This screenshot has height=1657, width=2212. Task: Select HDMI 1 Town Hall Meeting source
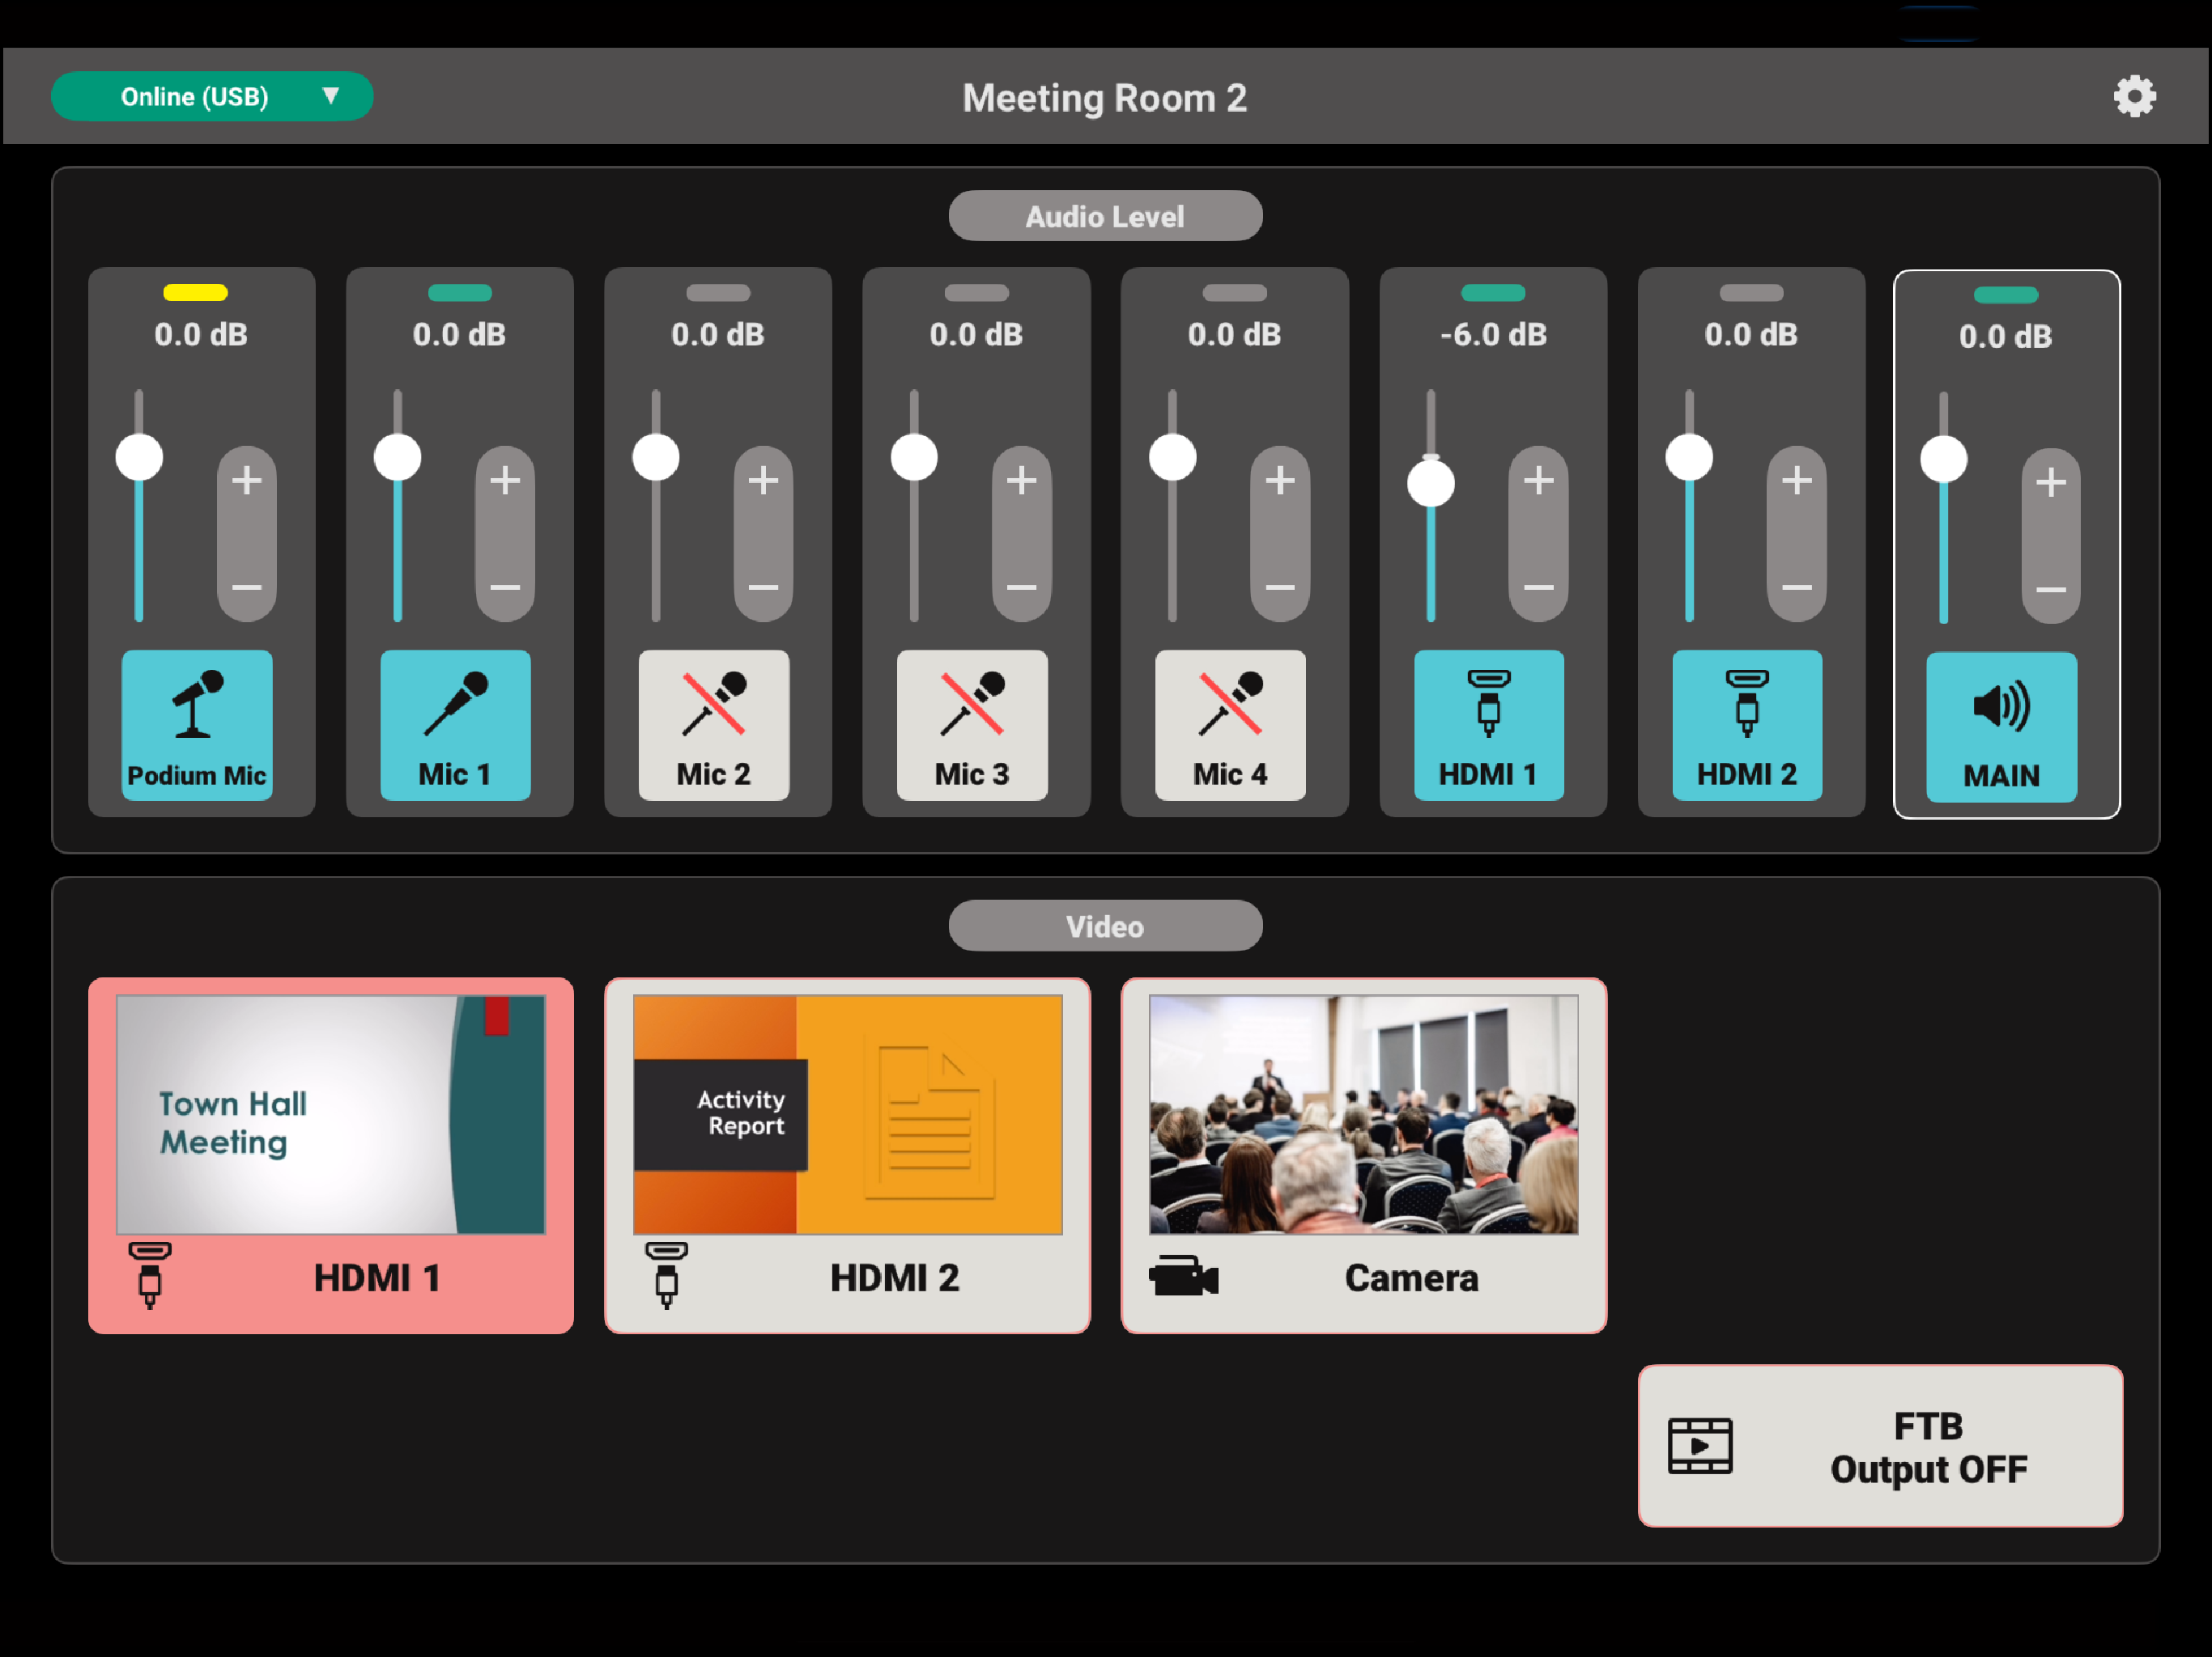pos(331,1155)
